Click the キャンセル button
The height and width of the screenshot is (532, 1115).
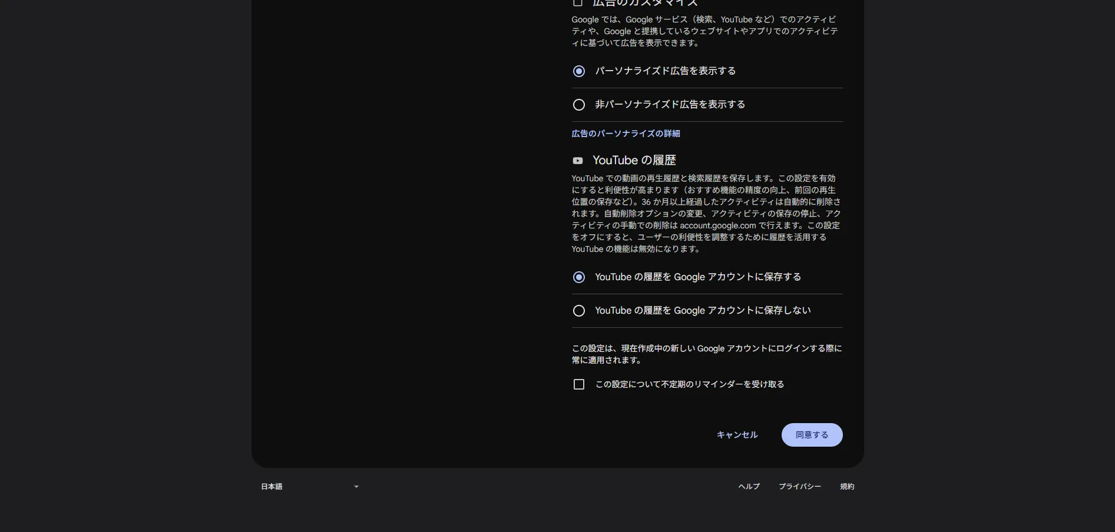pos(737,435)
